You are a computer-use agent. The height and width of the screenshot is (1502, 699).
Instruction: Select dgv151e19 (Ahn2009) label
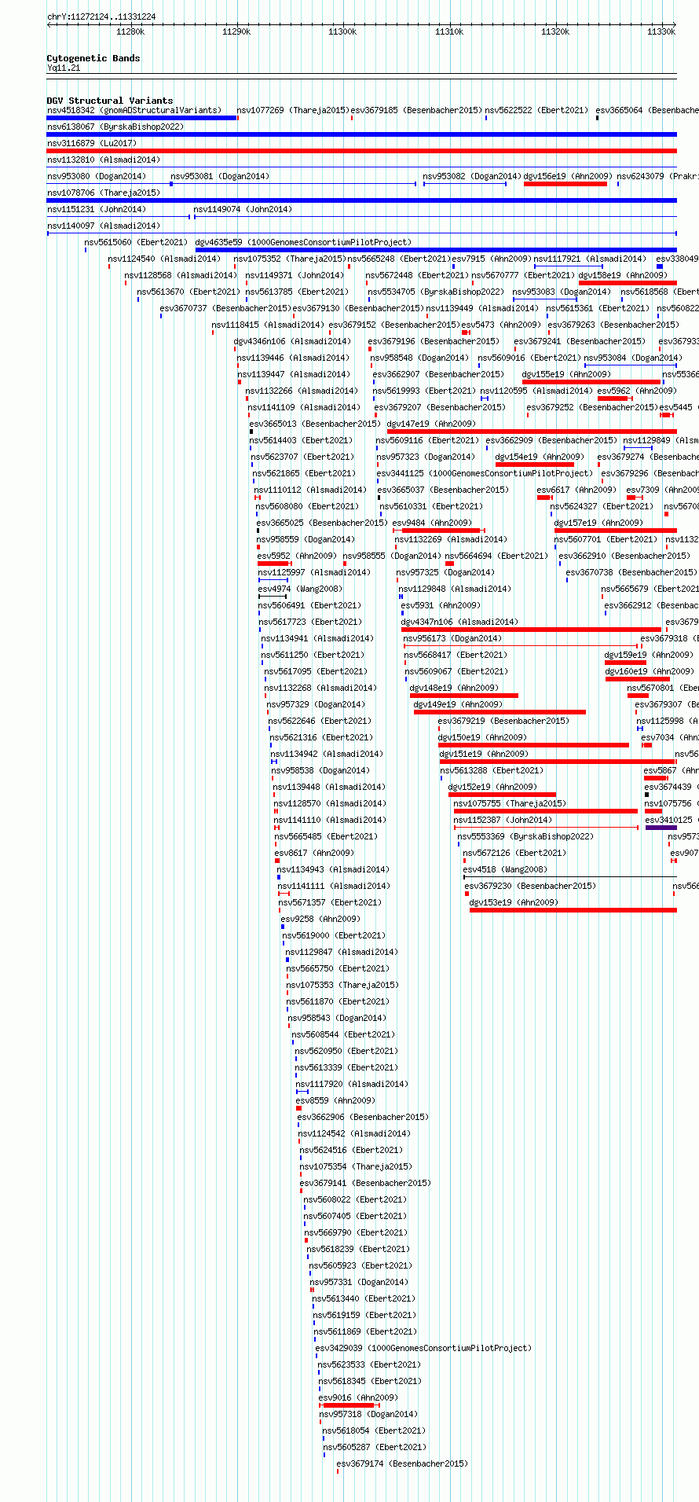(484, 754)
